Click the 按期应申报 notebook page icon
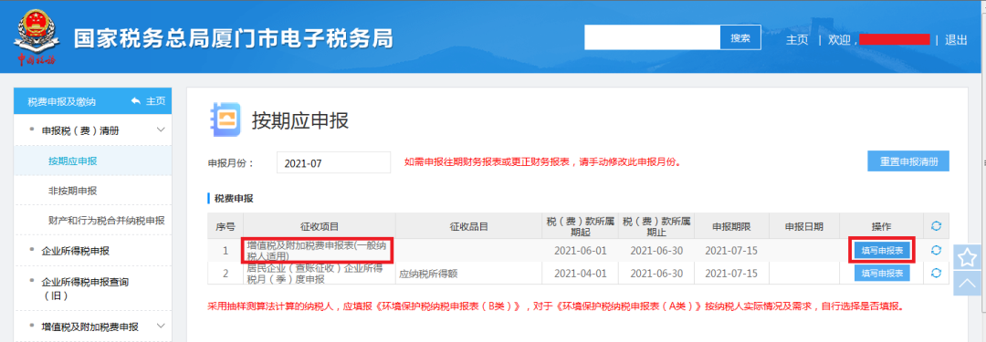This screenshot has width=986, height=342. pos(226,119)
